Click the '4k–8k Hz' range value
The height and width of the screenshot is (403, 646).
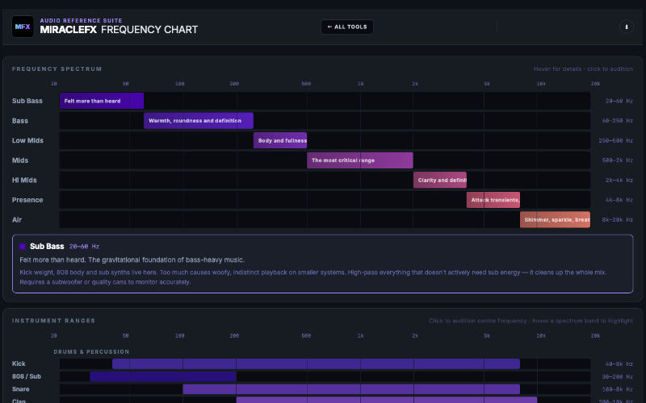tap(619, 199)
